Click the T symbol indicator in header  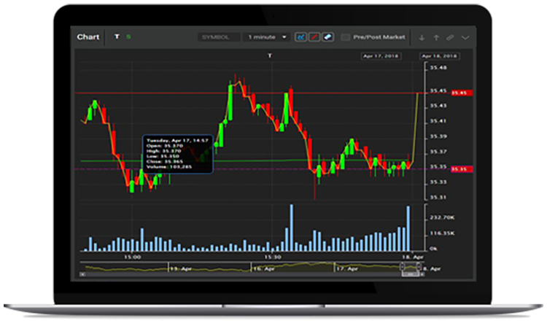click(x=117, y=36)
